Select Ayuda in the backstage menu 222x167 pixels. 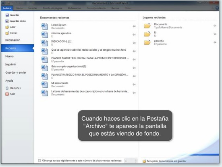tap(9, 80)
